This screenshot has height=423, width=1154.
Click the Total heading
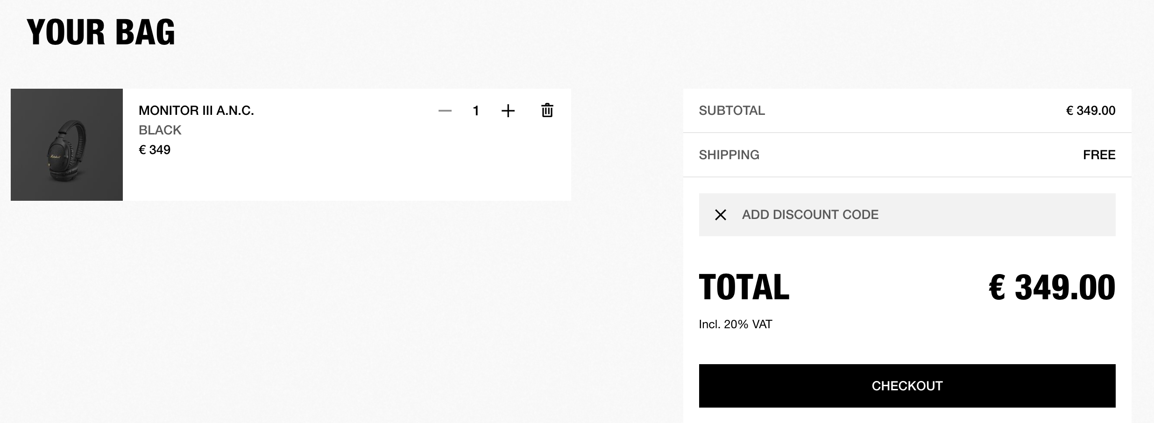click(x=744, y=287)
